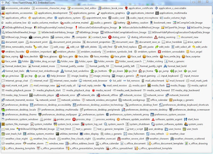
Task: Click the "face_smile_big" label
Action: pyautogui.click(x=172, y=56)
